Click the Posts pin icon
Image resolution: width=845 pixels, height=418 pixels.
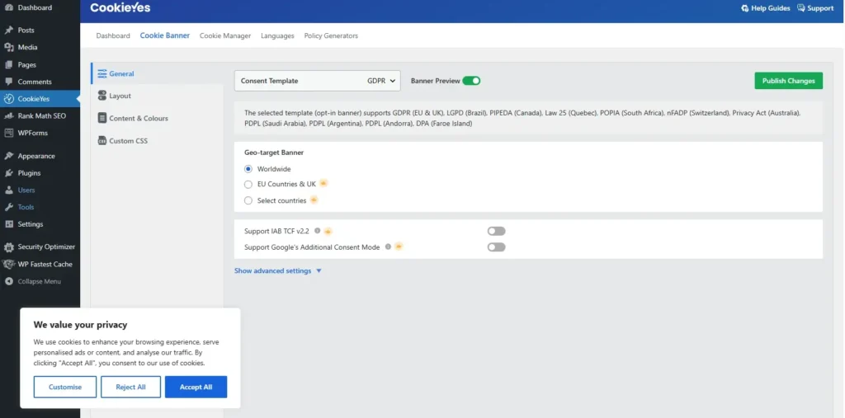8,31
